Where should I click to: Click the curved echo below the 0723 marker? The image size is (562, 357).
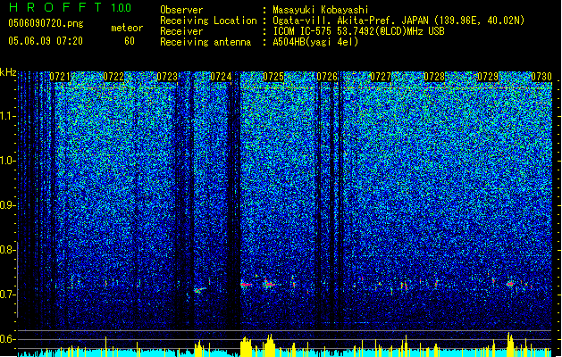(200, 290)
